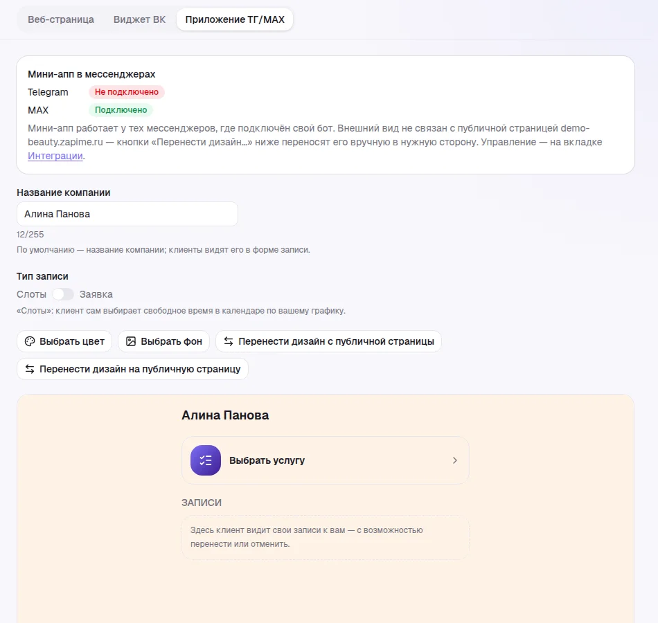This screenshot has width=658, height=623.
Task: Click the image icon on Выбрать фон
Action: tap(131, 341)
